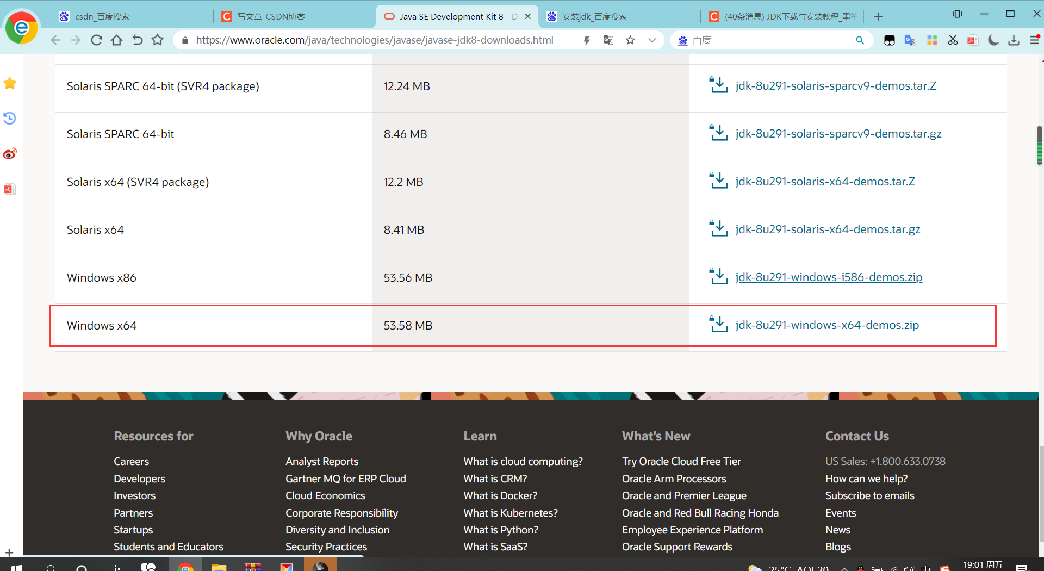Click download icon beside windows-i586-demos.zip

tap(718, 276)
